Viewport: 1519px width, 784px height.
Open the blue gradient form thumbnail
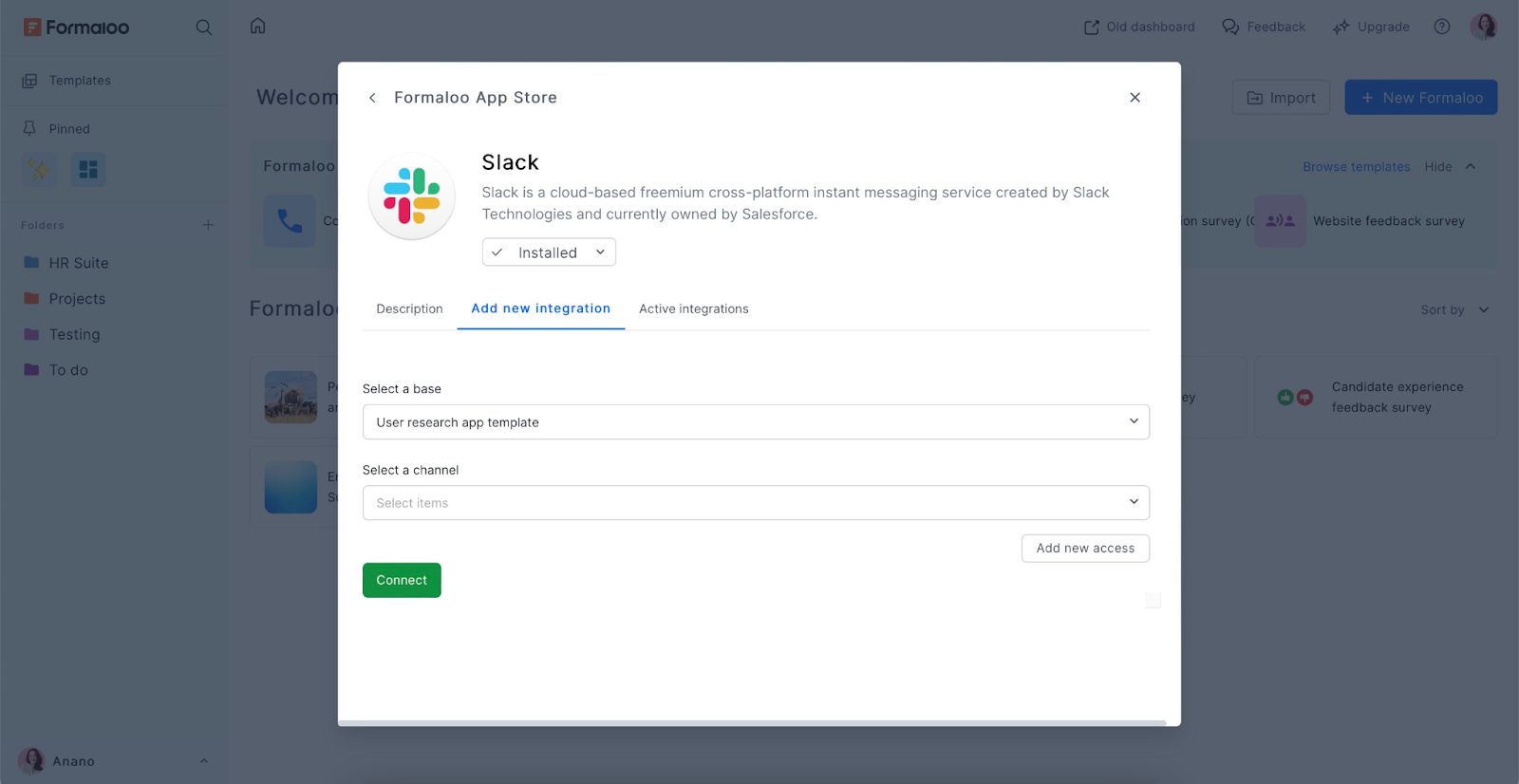tap(291, 487)
